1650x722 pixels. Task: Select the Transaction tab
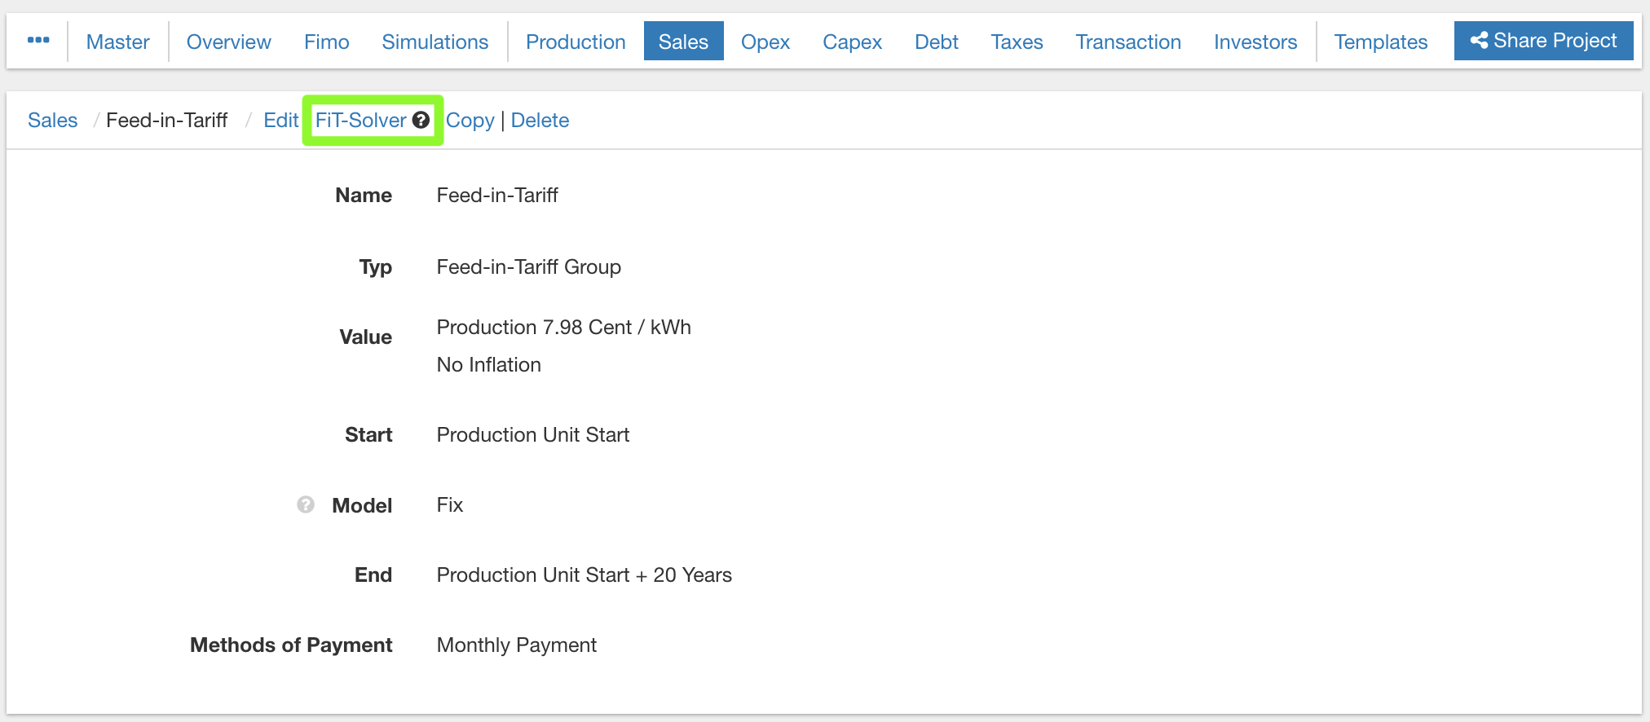click(1127, 42)
